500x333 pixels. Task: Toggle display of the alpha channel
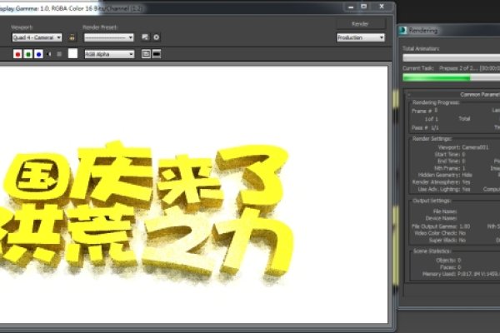tap(49, 54)
